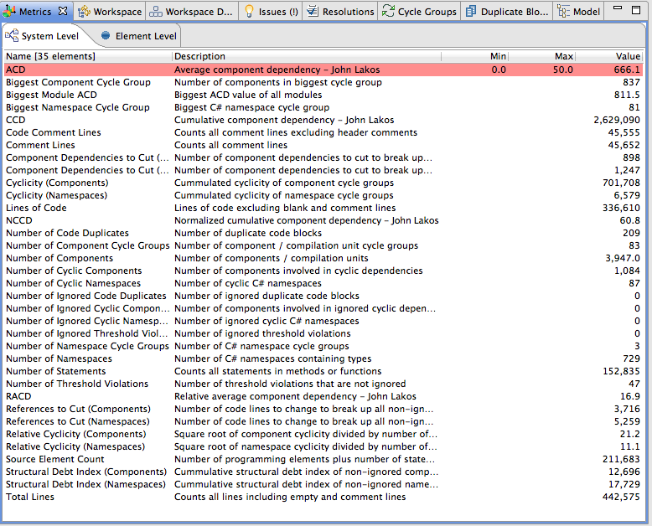Click the ACD Max value 50.0
Viewport: 652px width, 526px height.
(562, 70)
